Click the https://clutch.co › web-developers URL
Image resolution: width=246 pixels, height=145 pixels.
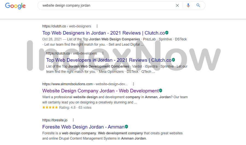click(72, 53)
